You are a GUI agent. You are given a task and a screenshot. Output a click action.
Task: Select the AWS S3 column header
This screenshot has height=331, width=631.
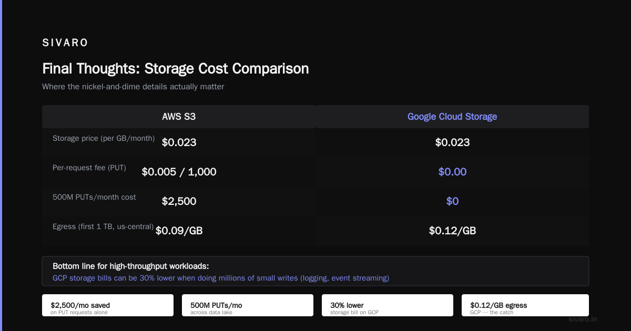tap(179, 117)
